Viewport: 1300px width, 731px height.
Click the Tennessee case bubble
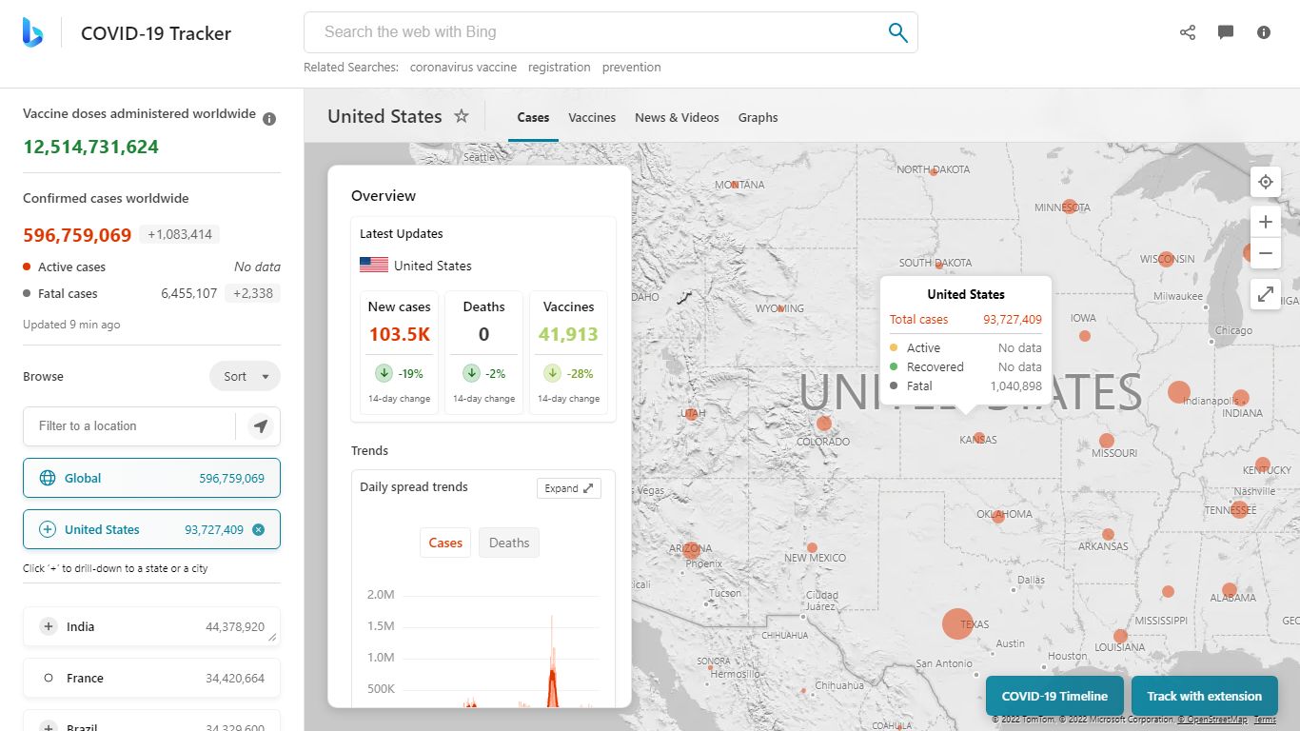click(x=1239, y=509)
